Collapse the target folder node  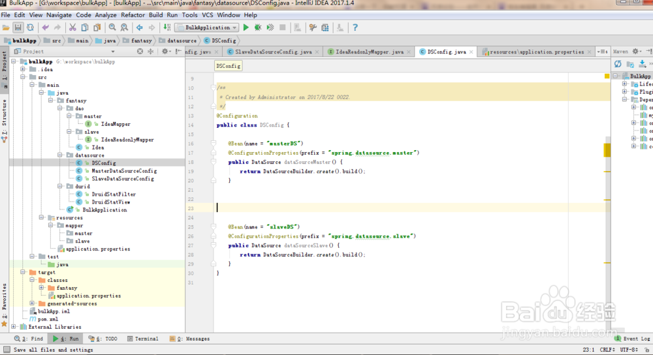click(23, 272)
